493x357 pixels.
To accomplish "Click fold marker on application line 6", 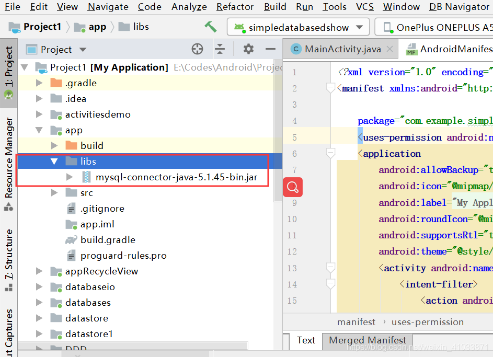I will 330,154.
